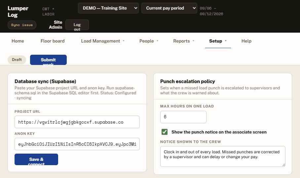Open the Help tab
This screenshot has width=300, height=178.
click(x=246, y=41)
